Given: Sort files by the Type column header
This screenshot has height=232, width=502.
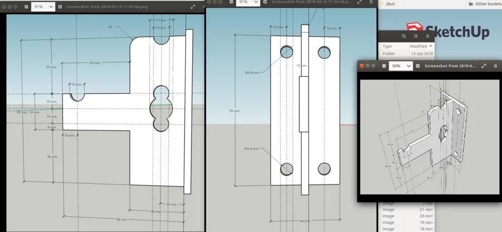Looking at the screenshot, I should [387, 46].
